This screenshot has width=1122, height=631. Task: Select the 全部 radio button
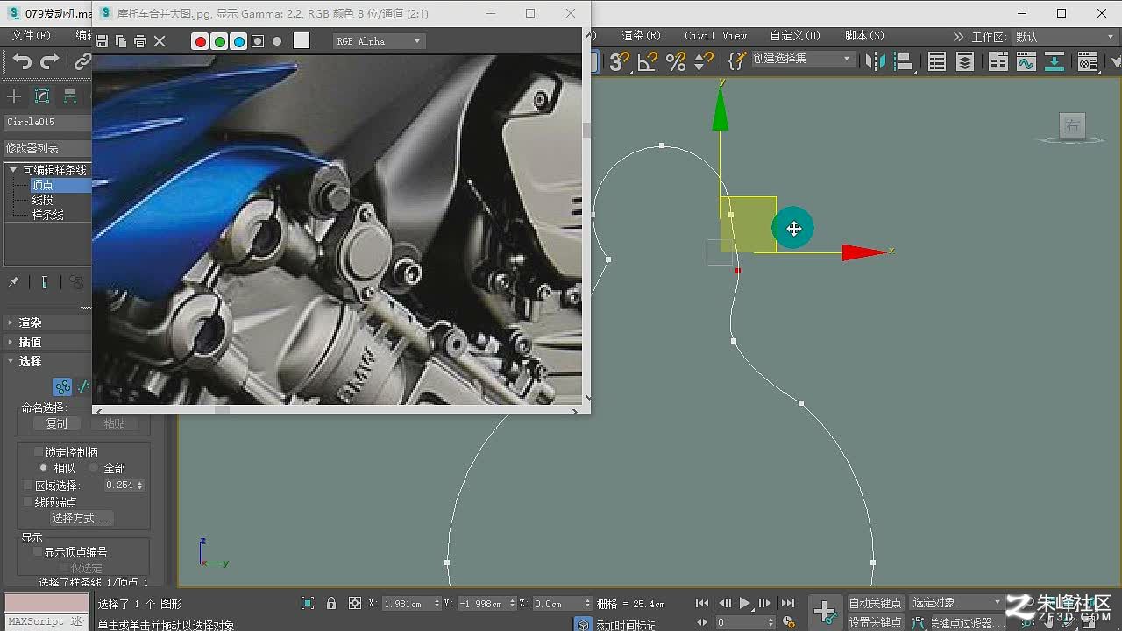tap(94, 468)
